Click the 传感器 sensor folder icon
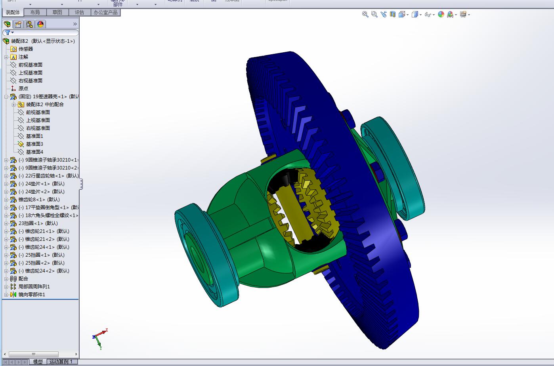 coord(13,49)
